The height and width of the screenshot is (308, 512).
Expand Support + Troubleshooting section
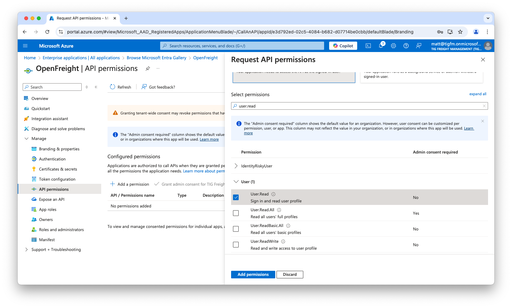tap(26, 250)
